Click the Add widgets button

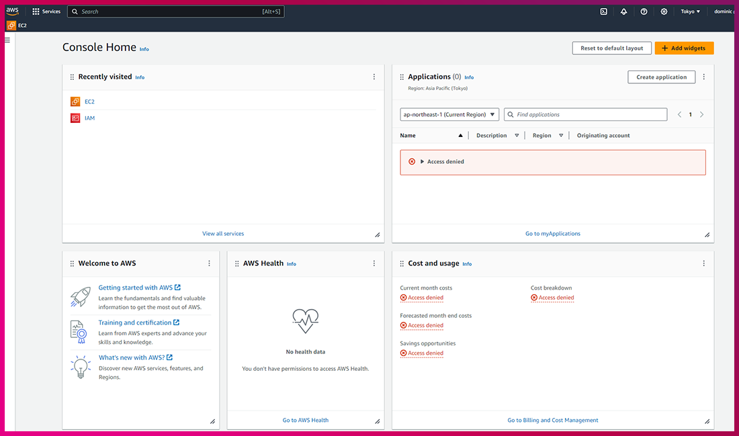(684, 48)
